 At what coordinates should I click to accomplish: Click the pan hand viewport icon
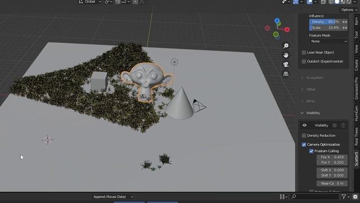[286, 55]
